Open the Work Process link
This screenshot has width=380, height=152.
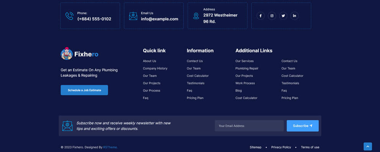point(245,83)
